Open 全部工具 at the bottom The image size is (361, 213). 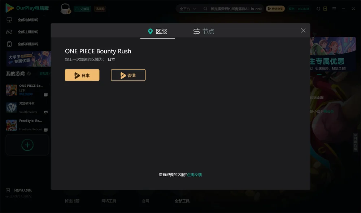(x=182, y=201)
